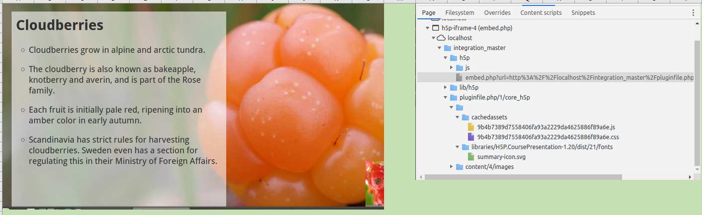The height and width of the screenshot is (215, 702).
Task: Click the bullet about alpine and arctic tundra
Action: [x=117, y=50]
